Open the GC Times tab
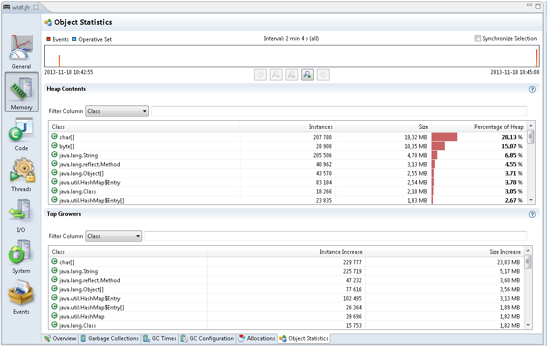548x347 pixels. [160, 338]
